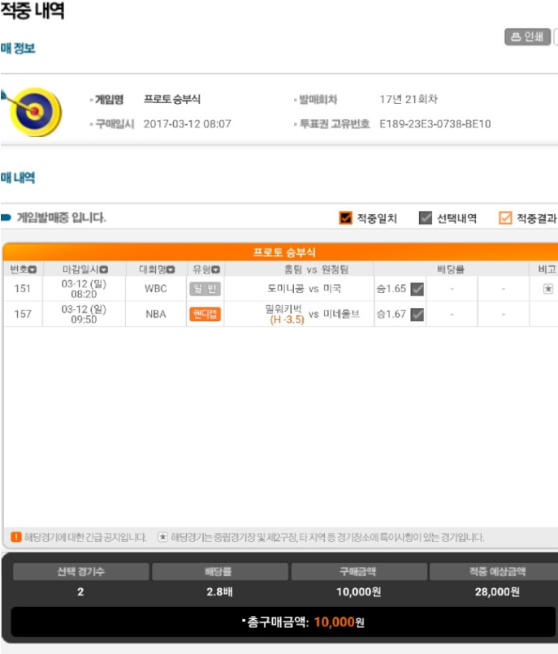Click the 인쇄 print button
Image resolution: width=558 pixels, height=654 pixels.
coord(527,37)
